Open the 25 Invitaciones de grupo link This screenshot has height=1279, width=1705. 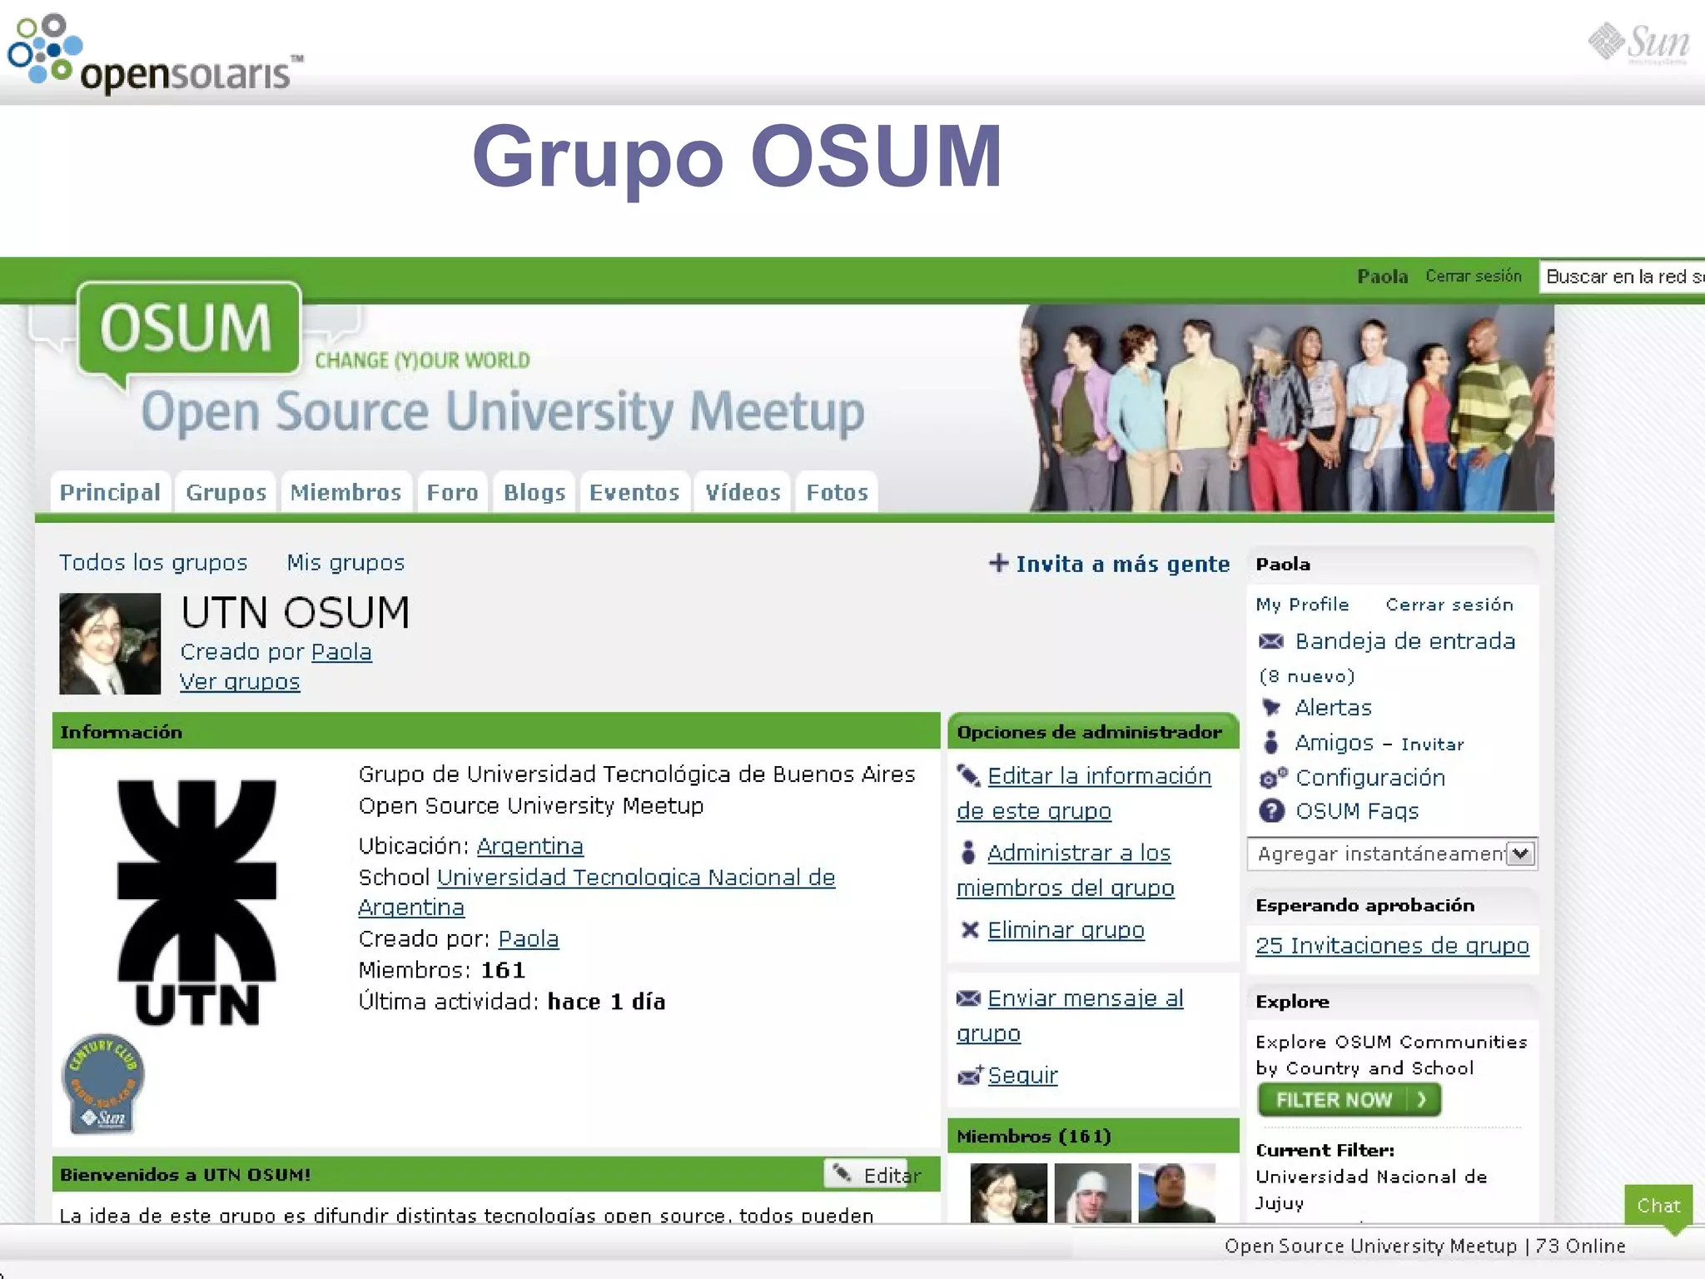[x=1392, y=946]
